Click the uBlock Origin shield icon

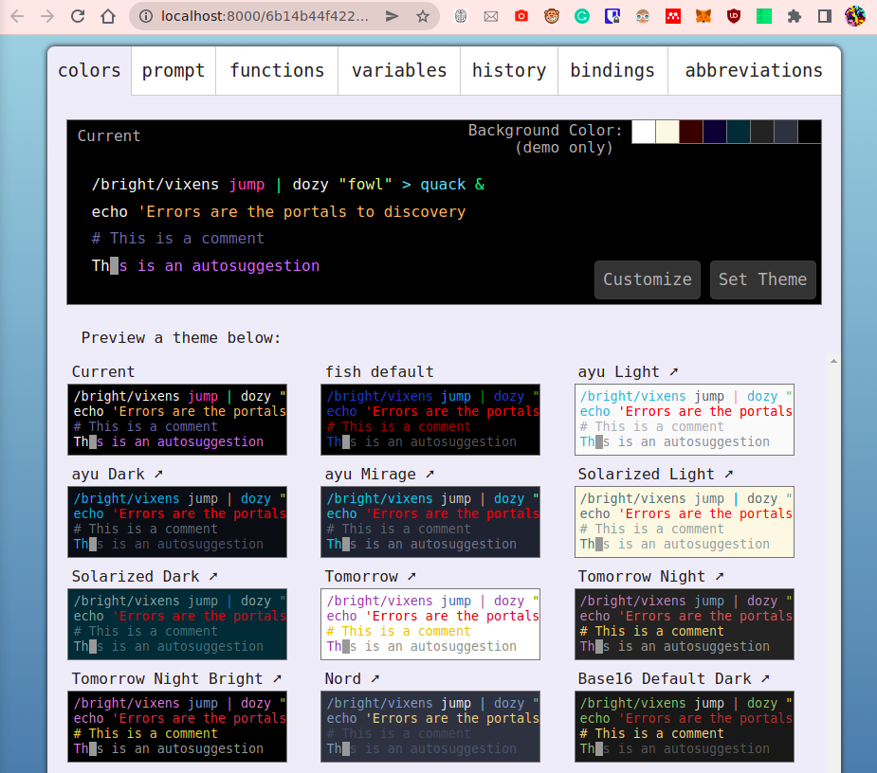pos(734,16)
